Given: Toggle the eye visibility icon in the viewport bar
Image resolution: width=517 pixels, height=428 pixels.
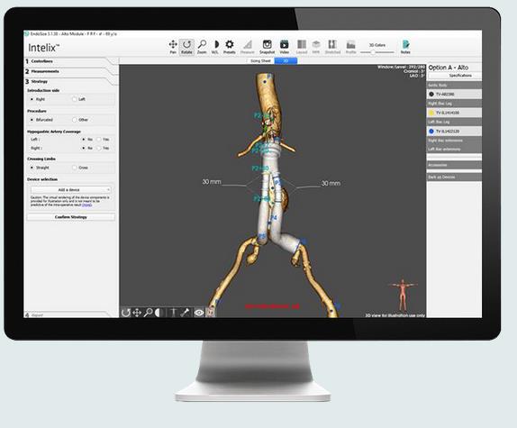Looking at the screenshot, I should click(199, 313).
